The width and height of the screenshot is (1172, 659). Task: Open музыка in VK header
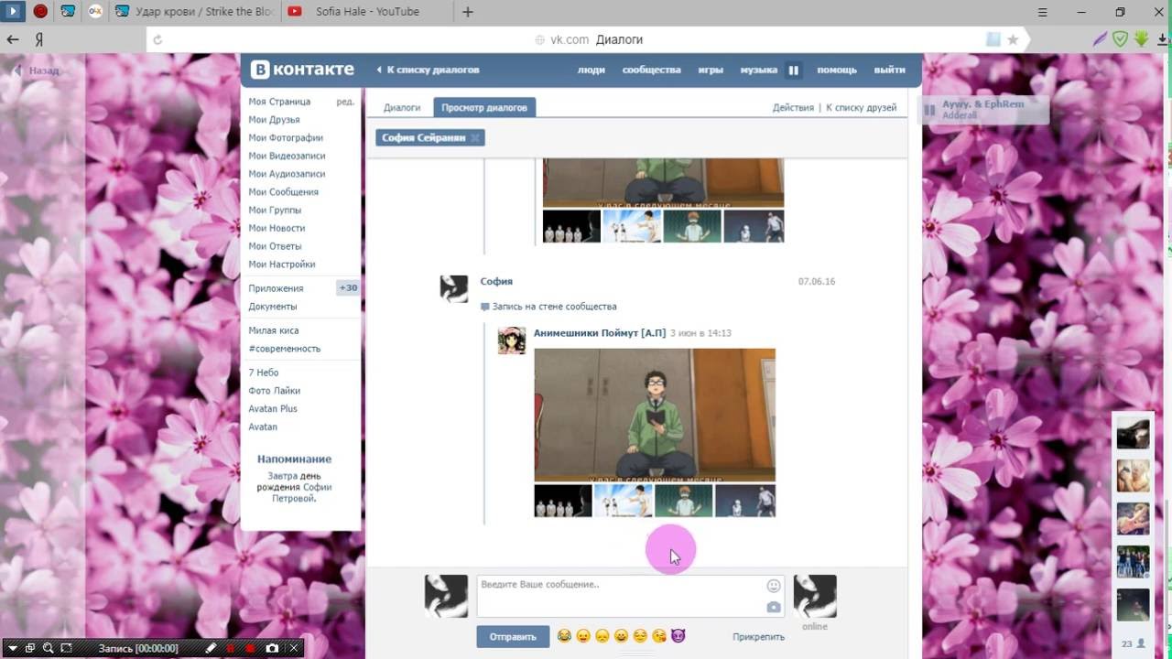tap(758, 70)
